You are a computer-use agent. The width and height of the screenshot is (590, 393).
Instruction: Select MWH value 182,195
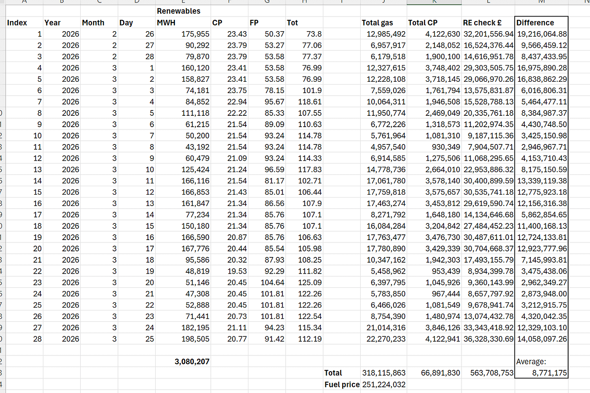tap(183, 327)
